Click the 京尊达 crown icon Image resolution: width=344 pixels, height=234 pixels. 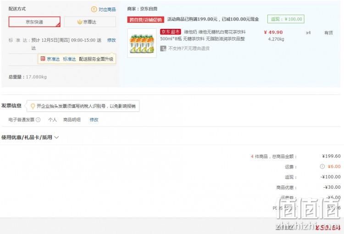coord(80,22)
